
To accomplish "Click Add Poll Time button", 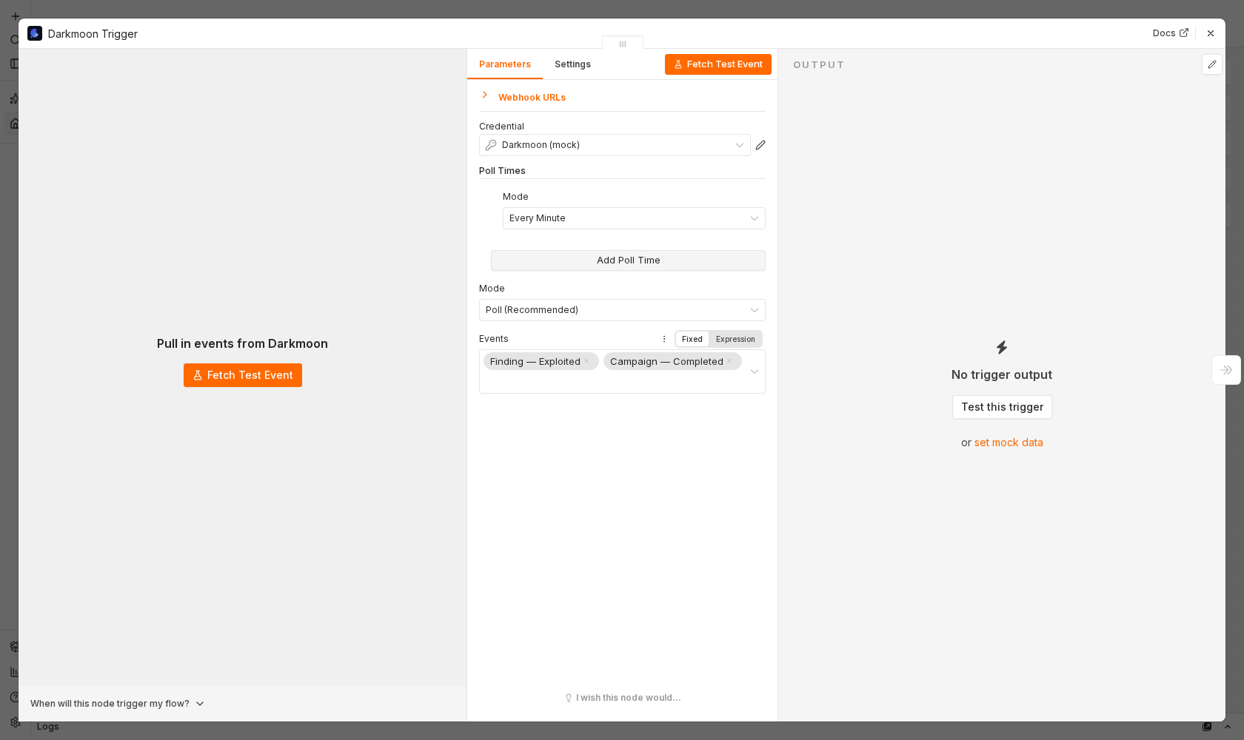I will pyautogui.click(x=628, y=260).
